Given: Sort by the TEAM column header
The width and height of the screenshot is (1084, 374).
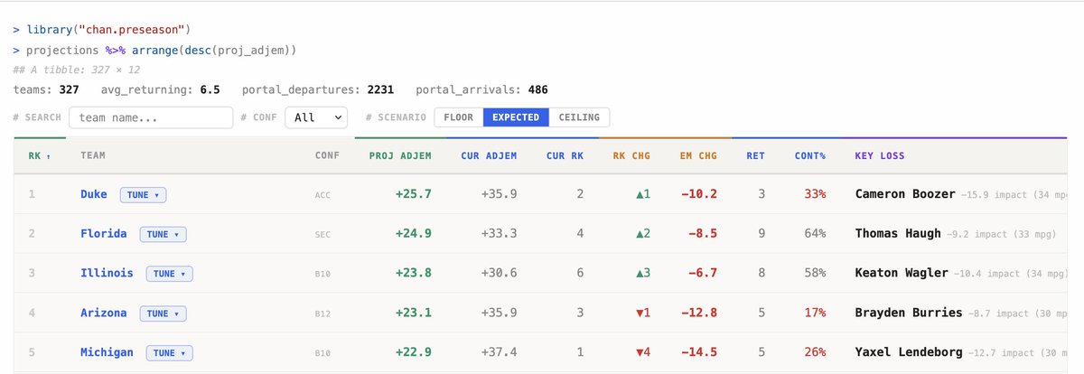Looking at the screenshot, I should (93, 155).
